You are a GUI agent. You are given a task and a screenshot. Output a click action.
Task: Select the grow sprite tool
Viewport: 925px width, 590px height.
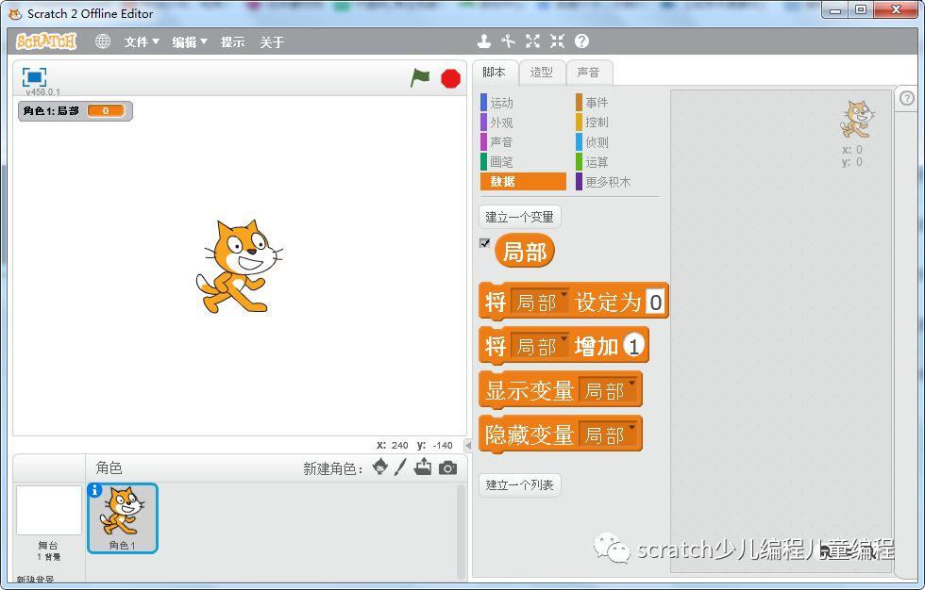coord(532,41)
